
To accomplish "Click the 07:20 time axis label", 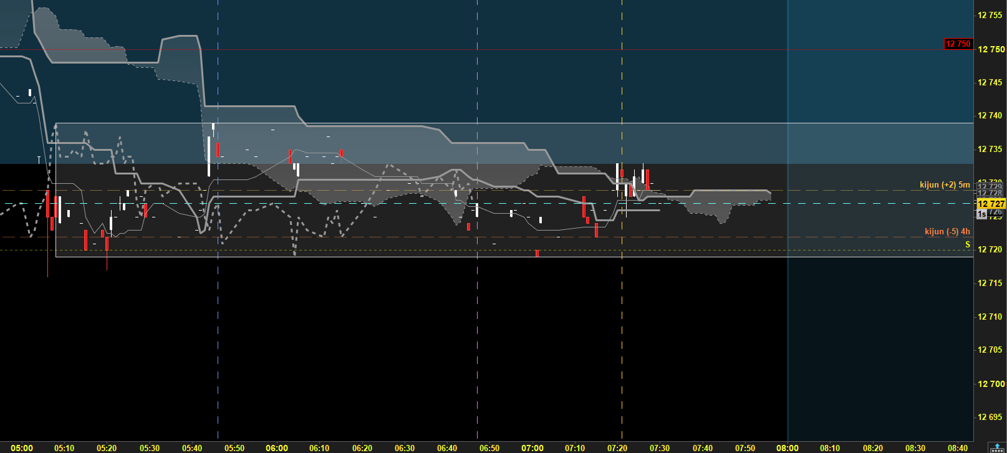I will click(617, 448).
